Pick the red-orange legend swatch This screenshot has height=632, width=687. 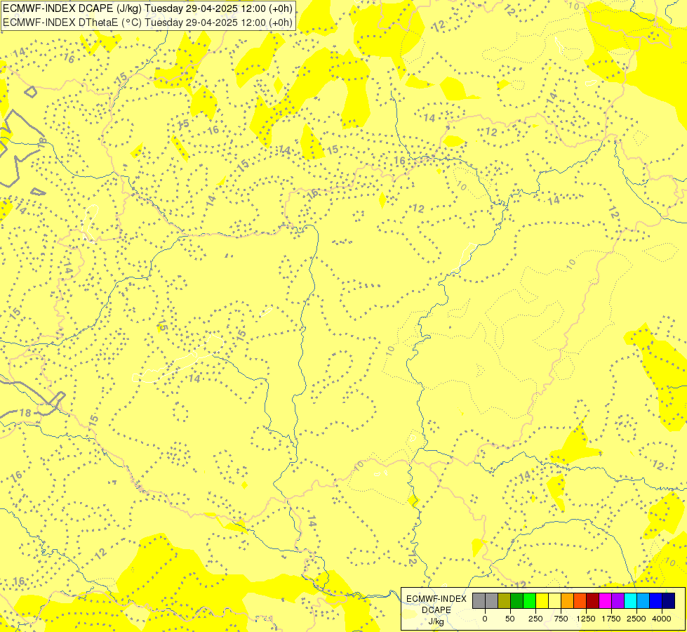click(x=580, y=600)
